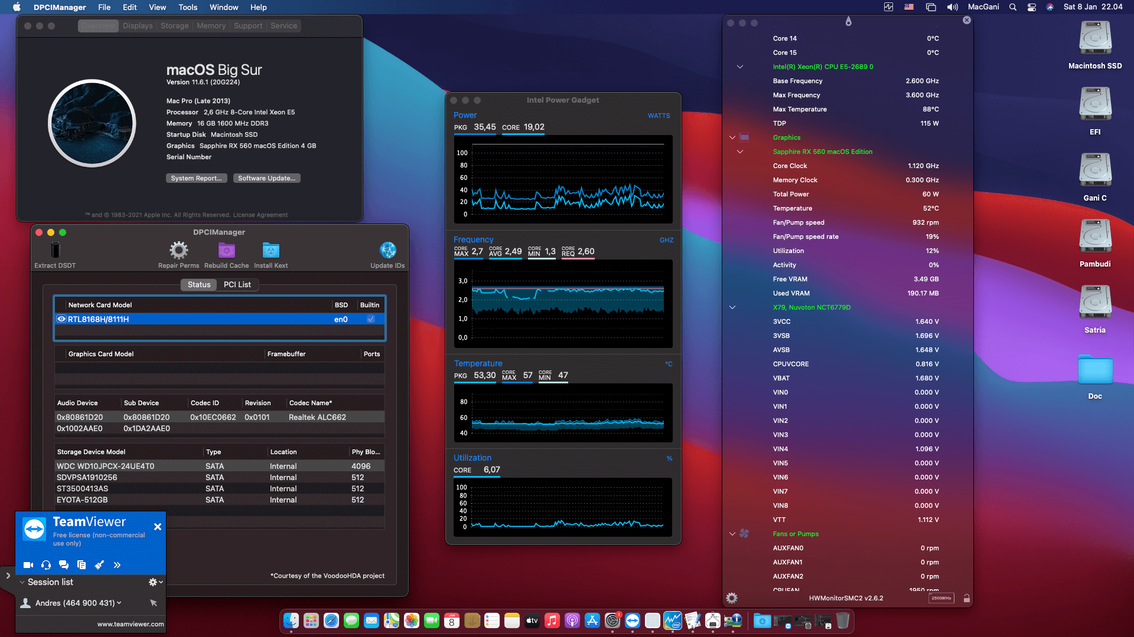Select the EYOTA-512GB storage row

click(219, 500)
